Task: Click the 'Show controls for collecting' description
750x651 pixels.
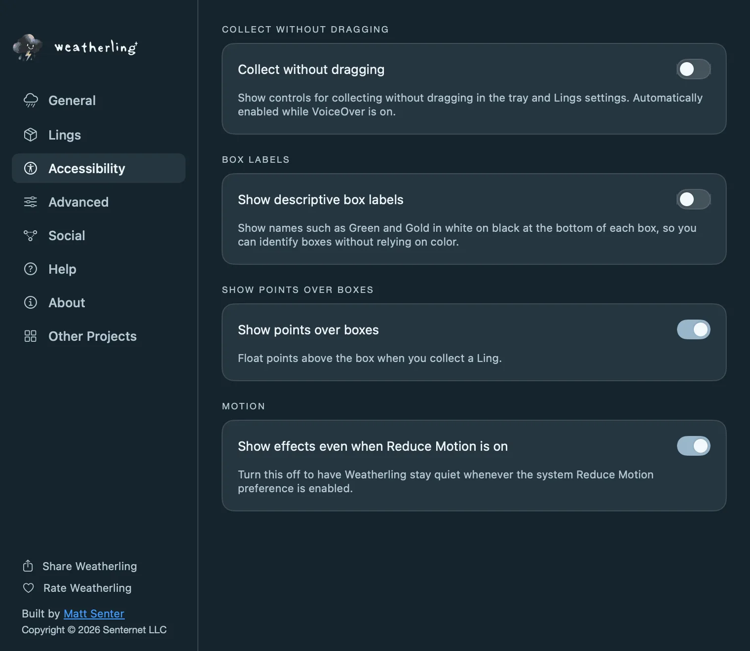Action: pyautogui.click(x=470, y=105)
